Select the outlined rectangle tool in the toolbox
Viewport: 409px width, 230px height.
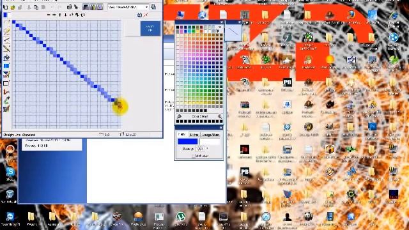[6, 84]
